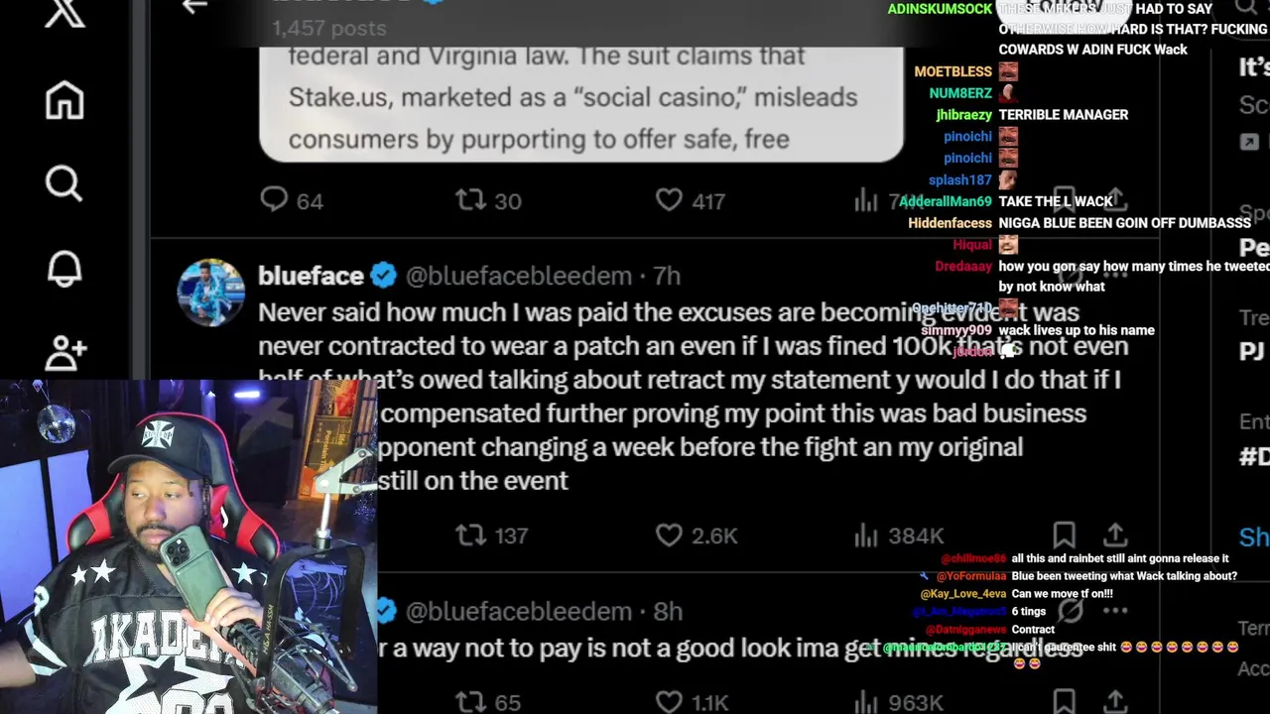Open the @bluefacebleedem handle on 7h post

(x=518, y=276)
